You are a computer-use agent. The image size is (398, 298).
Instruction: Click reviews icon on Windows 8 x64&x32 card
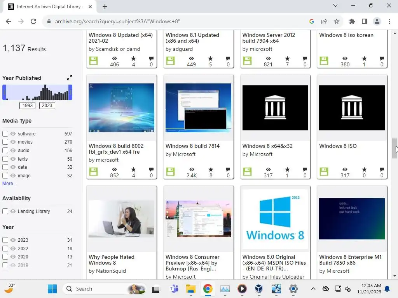pos(305,169)
